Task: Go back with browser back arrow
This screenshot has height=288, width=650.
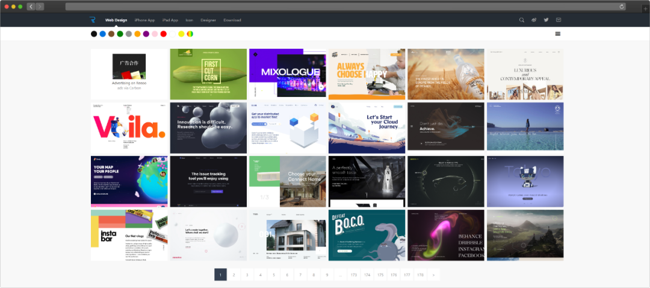Action: coord(31,7)
